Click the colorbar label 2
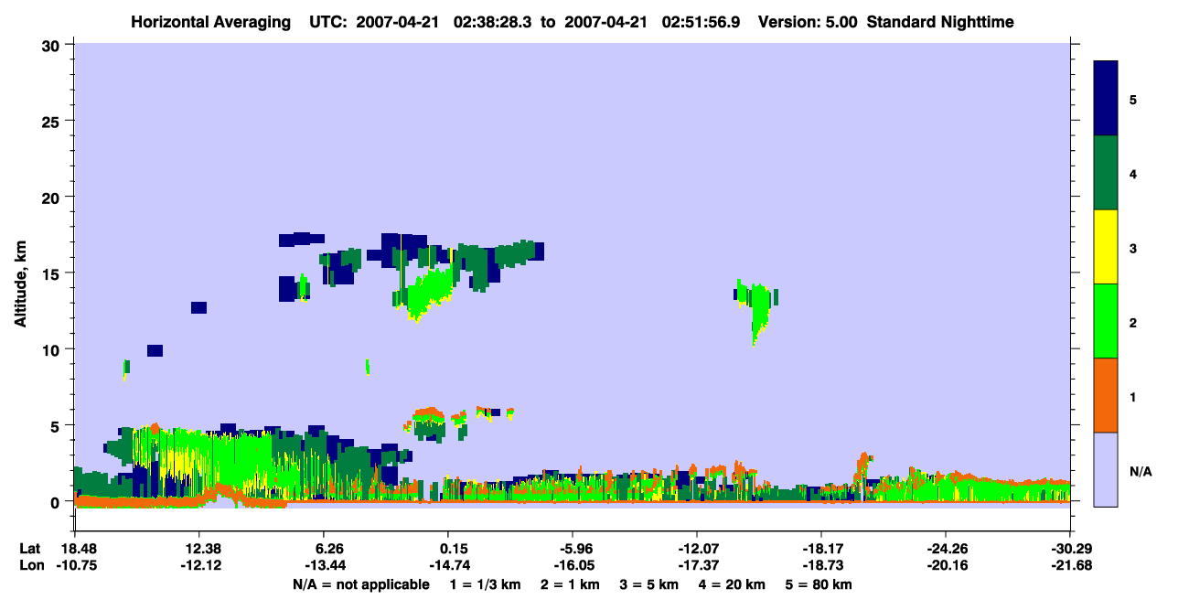The height and width of the screenshot is (610, 1189). [x=1133, y=322]
